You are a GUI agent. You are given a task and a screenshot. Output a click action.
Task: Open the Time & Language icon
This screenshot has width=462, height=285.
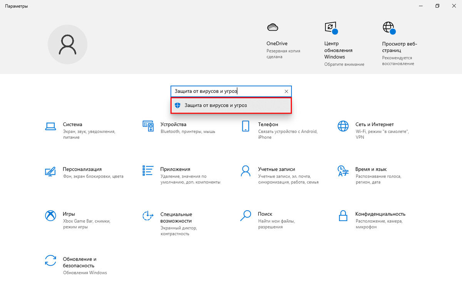click(x=343, y=171)
